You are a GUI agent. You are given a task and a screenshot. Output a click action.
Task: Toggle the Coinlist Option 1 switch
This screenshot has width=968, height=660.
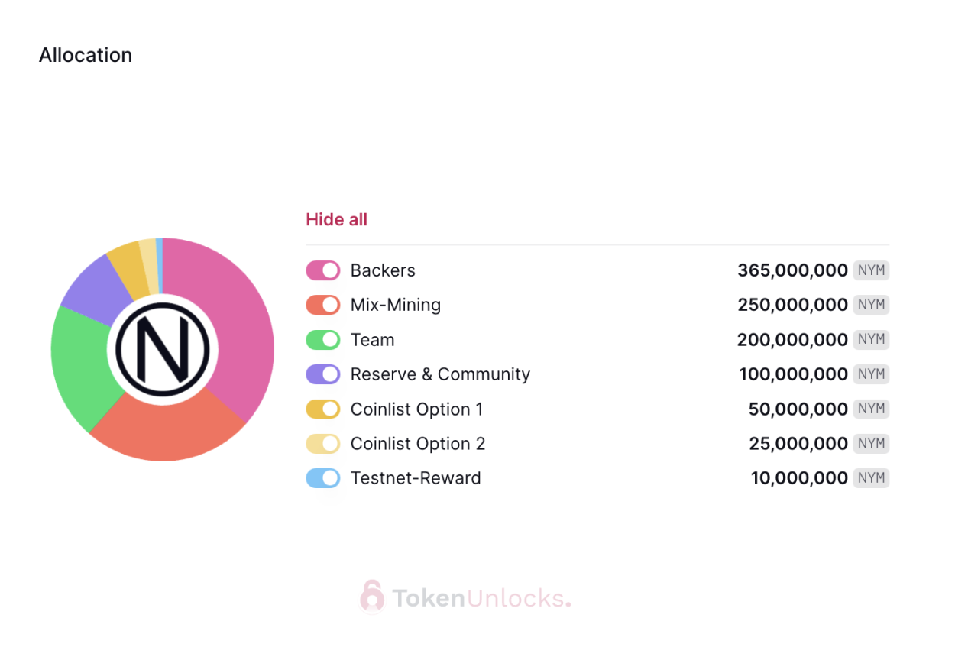pos(323,409)
